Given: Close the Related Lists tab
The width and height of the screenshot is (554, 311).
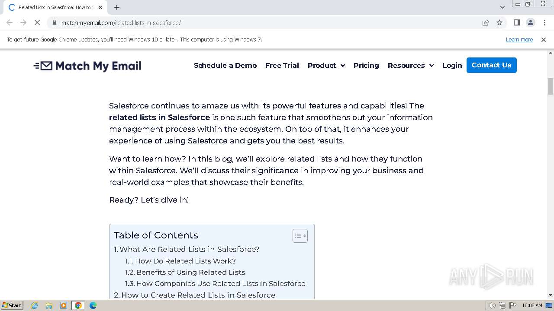Looking at the screenshot, I should [x=100, y=7].
